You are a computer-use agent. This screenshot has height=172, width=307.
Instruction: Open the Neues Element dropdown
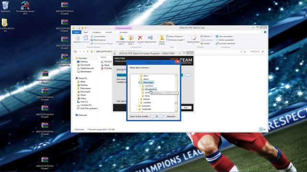tap(175, 36)
